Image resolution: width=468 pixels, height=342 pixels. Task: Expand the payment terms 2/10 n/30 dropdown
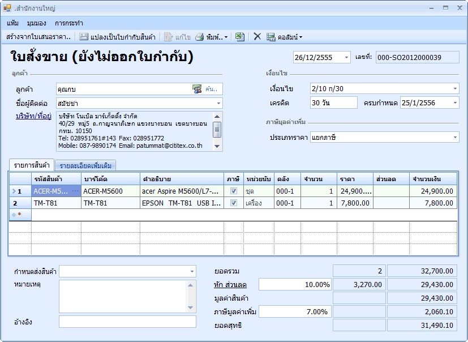coord(455,89)
